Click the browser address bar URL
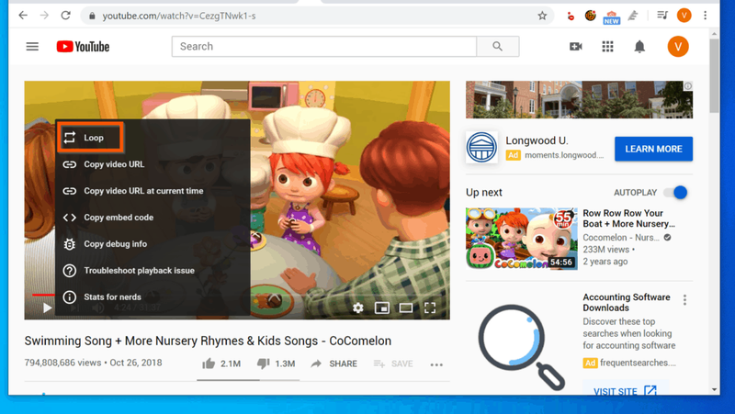Screen dimensions: 735x414 [x=179, y=16]
